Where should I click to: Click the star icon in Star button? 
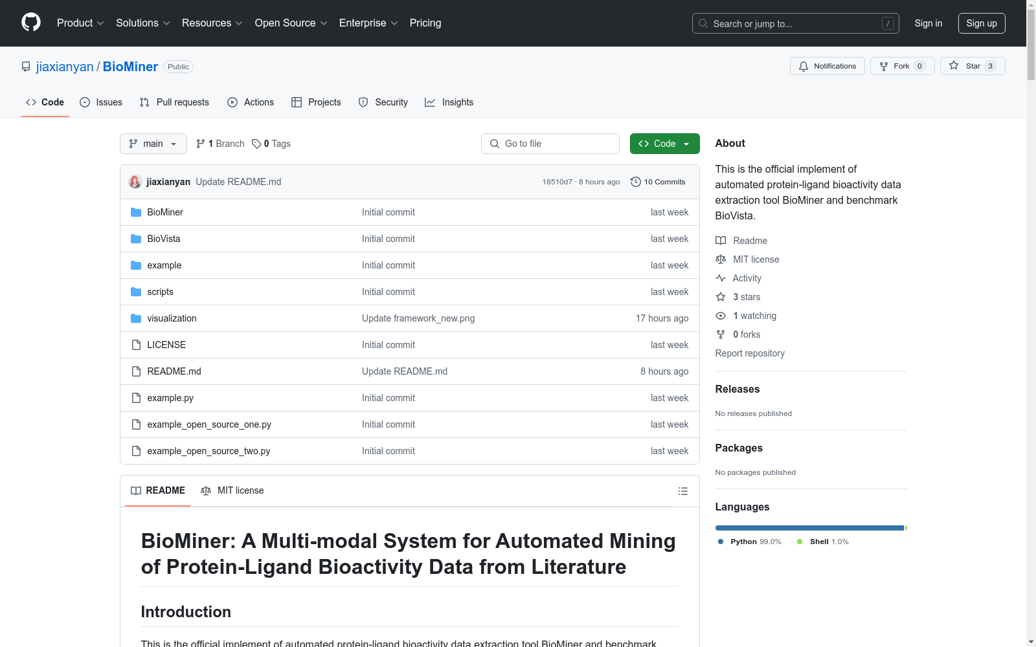tap(954, 65)
